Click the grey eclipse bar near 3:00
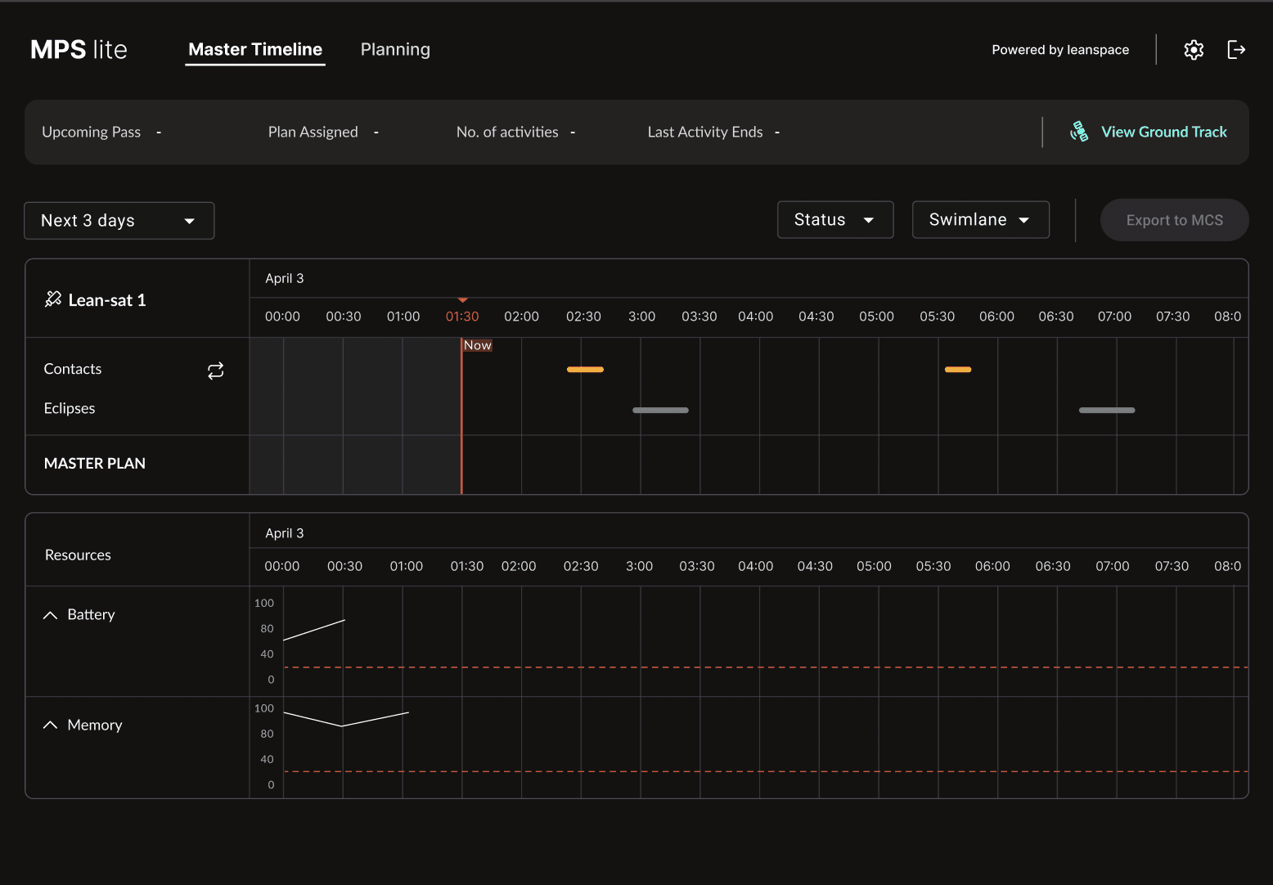 coord(660,410)
